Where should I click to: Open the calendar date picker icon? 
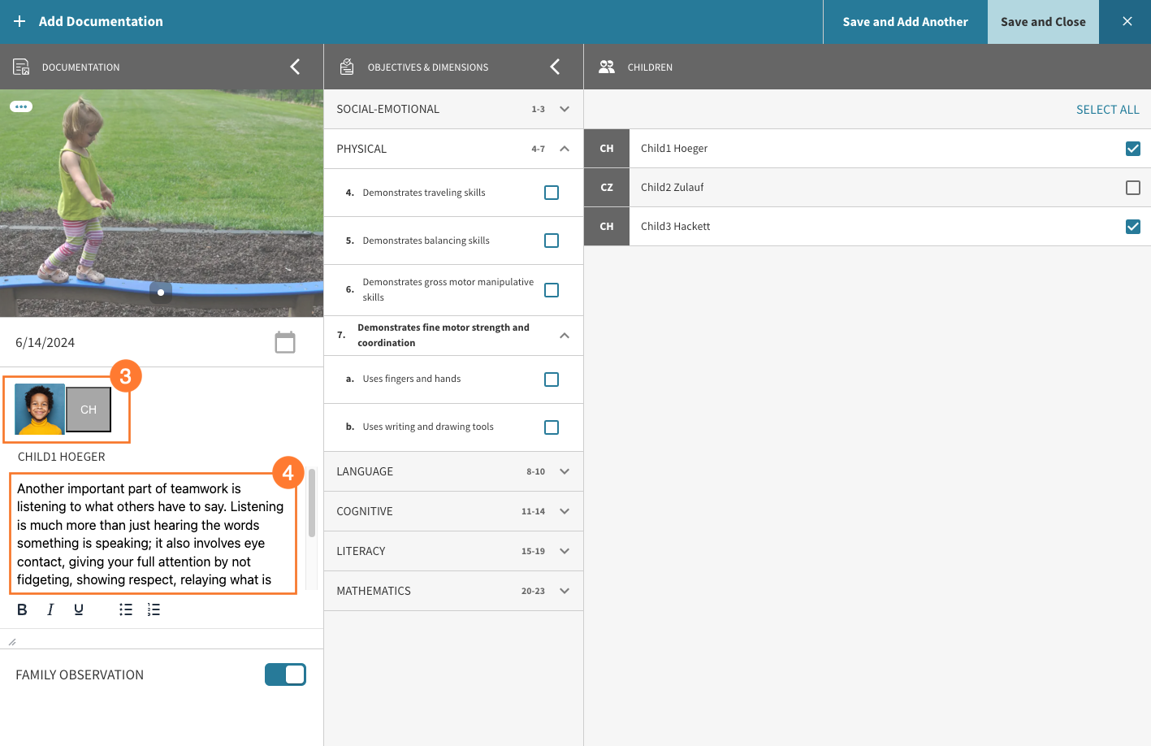click(x=285, y=342)
